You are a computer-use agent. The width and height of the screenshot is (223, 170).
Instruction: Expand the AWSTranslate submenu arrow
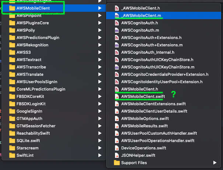tap(100, 74)
